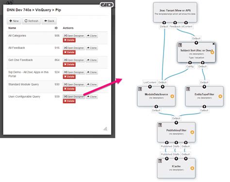230x182 pixels.
Task: Close the VisQuery dialog
Action: (110, 5)
